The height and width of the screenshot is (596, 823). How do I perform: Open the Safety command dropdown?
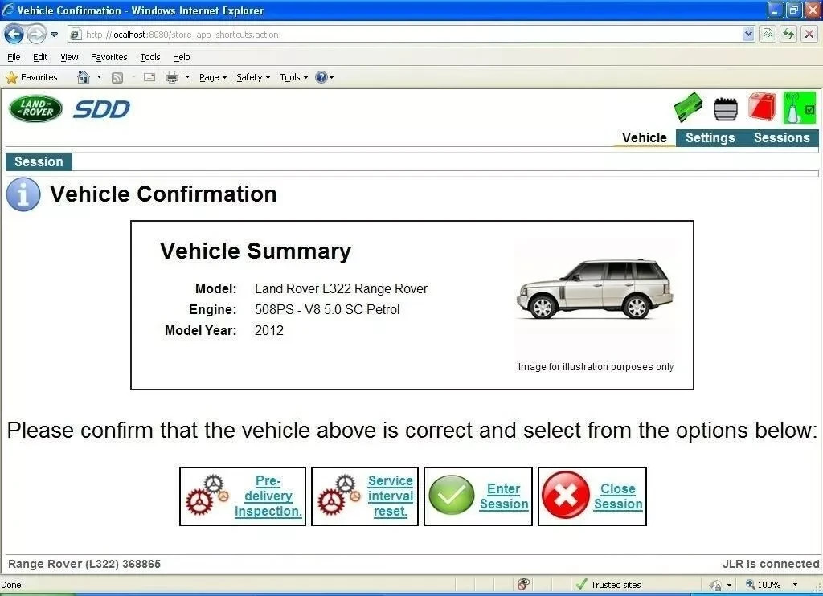point(253,77)
